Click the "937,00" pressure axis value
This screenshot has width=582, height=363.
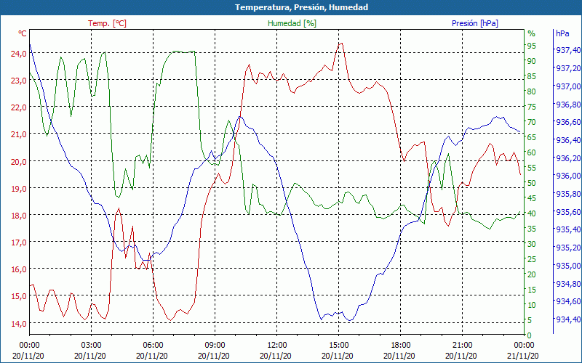568,86
